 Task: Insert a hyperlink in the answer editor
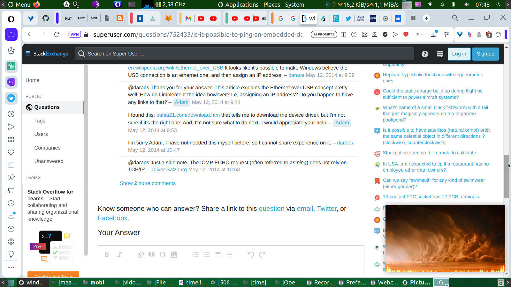(141, 254)
